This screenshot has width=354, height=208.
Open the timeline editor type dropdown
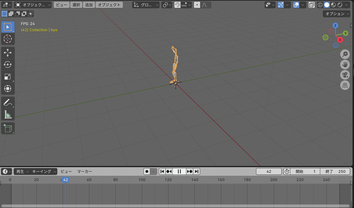(x=6, y=171)
